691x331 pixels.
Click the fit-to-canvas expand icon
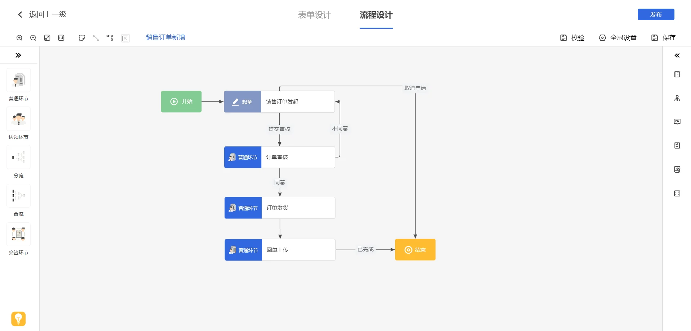(47, 38)
